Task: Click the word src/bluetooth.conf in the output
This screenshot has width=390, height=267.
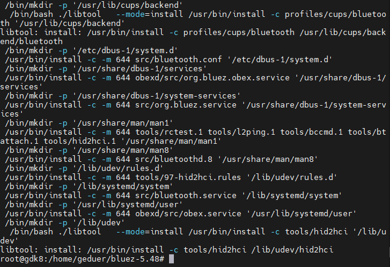Action: pos(178,60)
